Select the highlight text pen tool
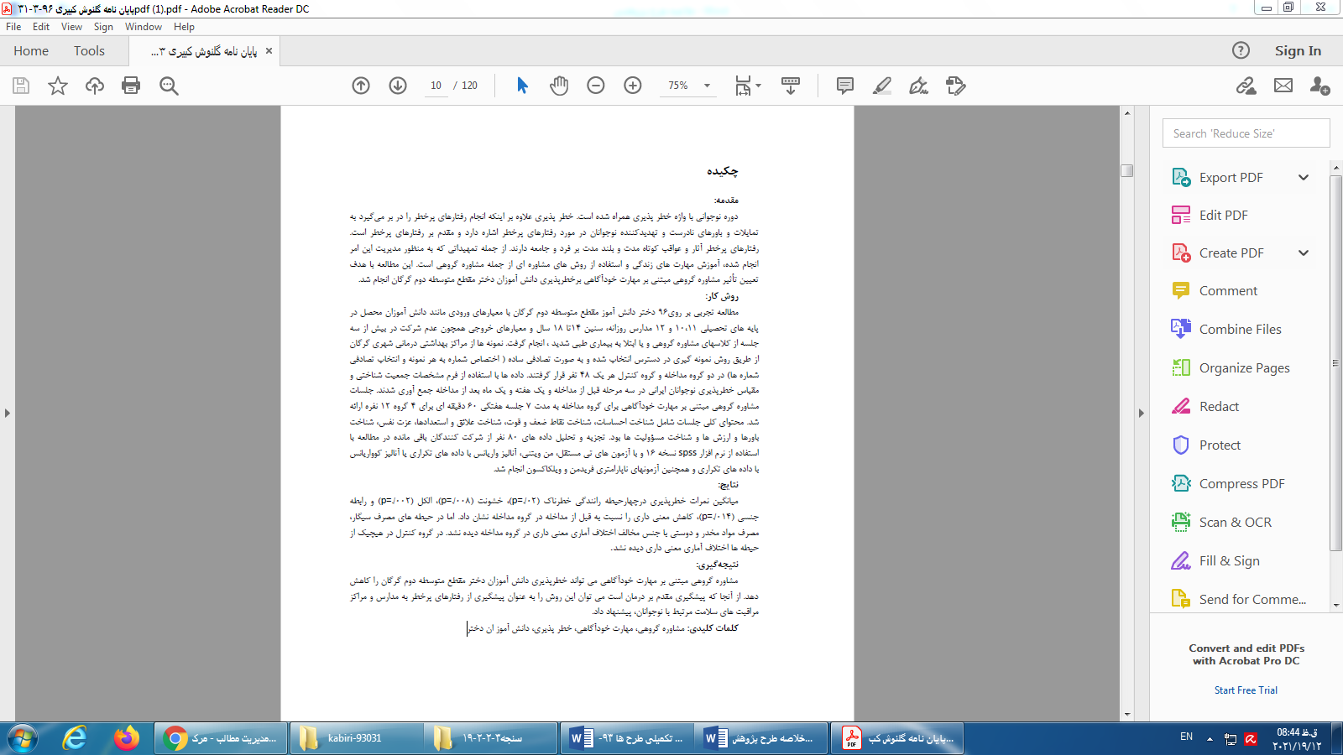1343x755 pixels. point(882,86)
